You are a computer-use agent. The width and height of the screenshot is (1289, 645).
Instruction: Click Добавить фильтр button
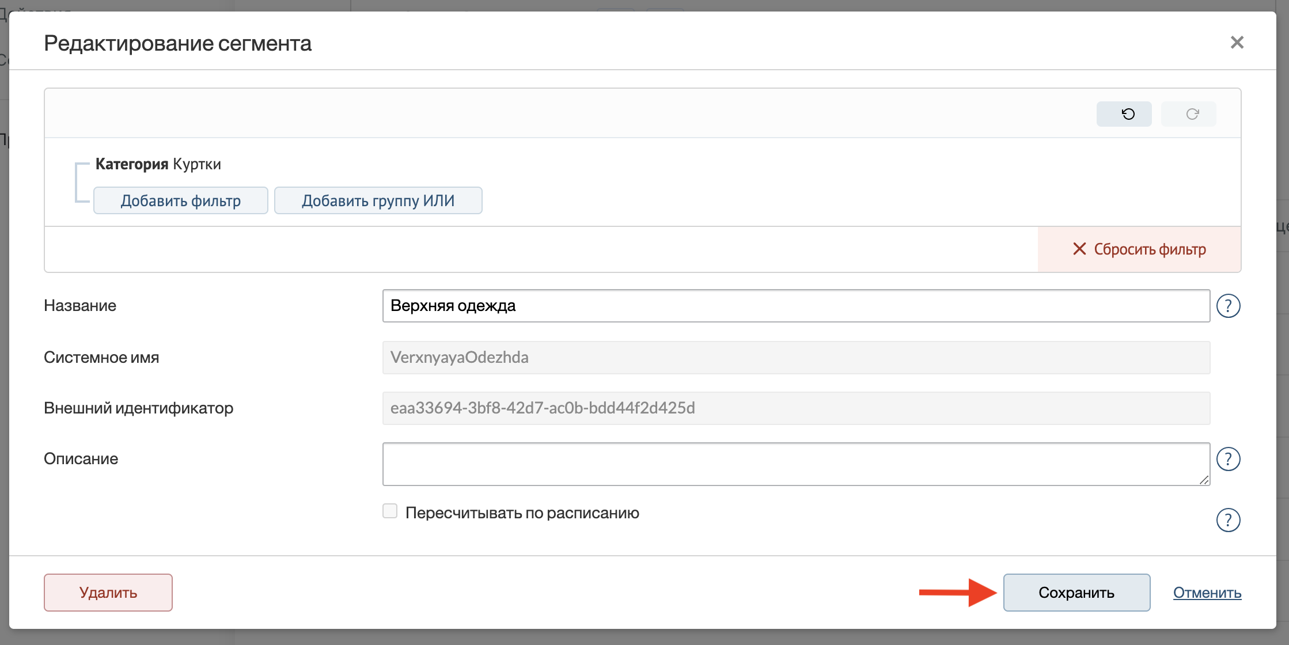[x=181, y=200]
